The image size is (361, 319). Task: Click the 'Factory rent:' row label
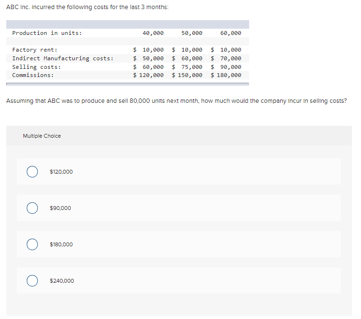[35, 50]
